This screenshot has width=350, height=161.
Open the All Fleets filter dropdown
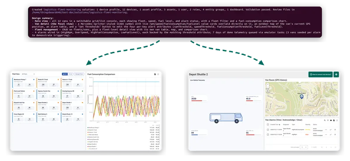(x=28, y=74)
